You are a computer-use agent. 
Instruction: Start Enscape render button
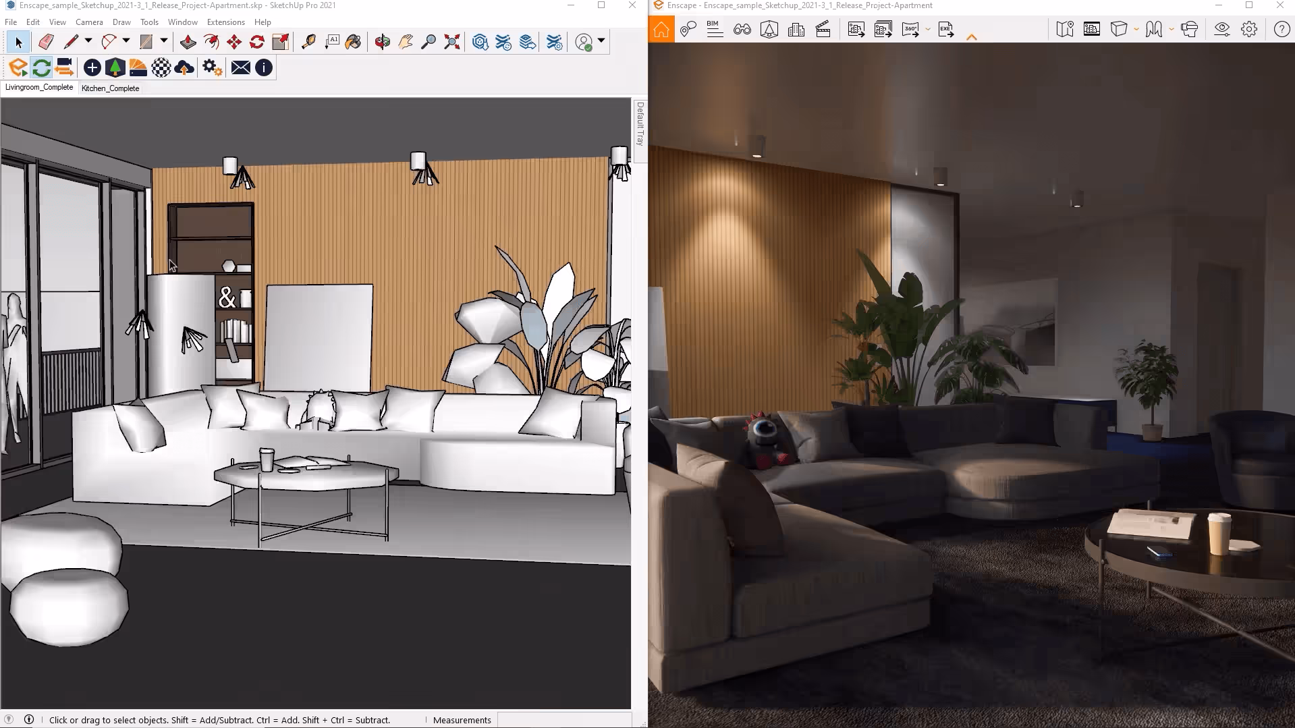tap(18, 67)
